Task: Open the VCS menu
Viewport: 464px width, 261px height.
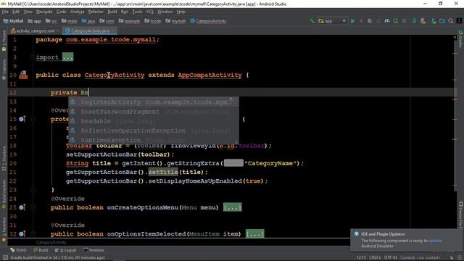Action: (x=150, y=12)
